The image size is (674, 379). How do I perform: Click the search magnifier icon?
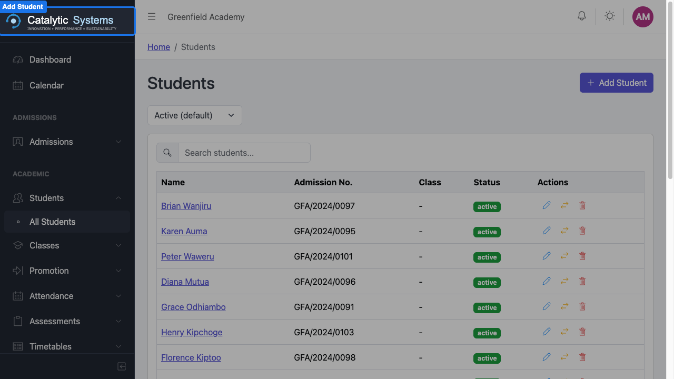(167, 153)
